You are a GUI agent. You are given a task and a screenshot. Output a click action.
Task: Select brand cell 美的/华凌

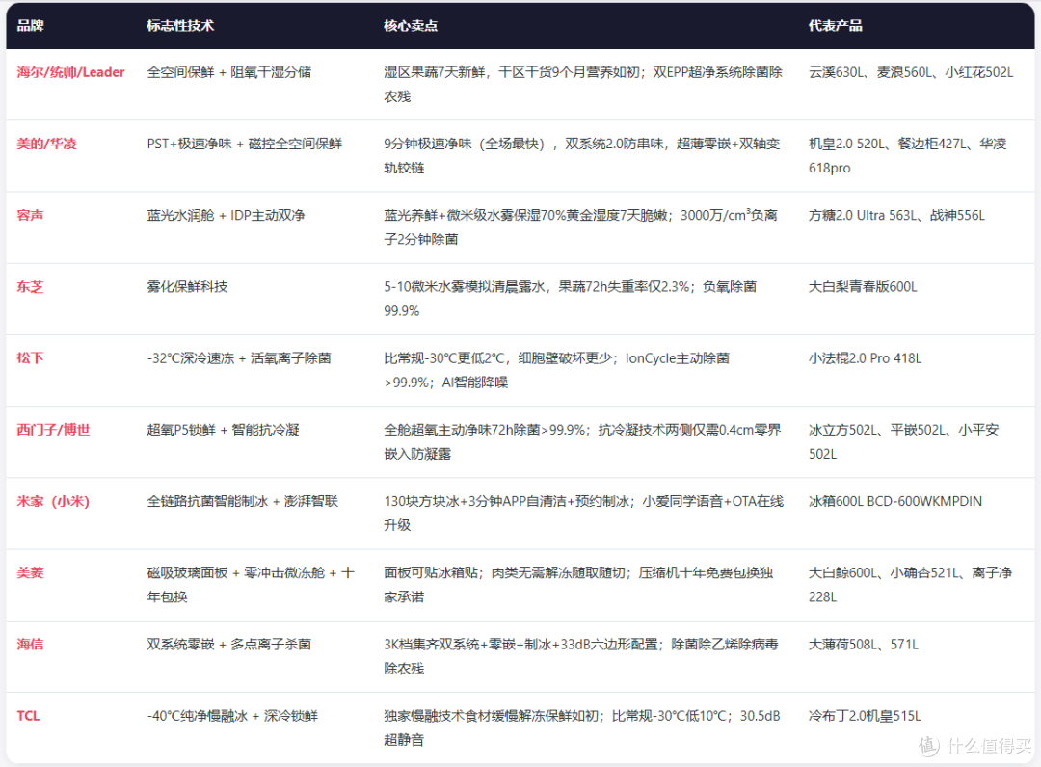46,144
